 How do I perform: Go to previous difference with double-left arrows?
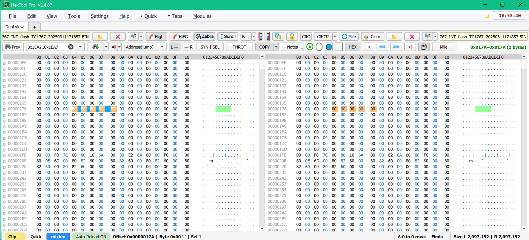pyautogui.click(x=382, y=47)
